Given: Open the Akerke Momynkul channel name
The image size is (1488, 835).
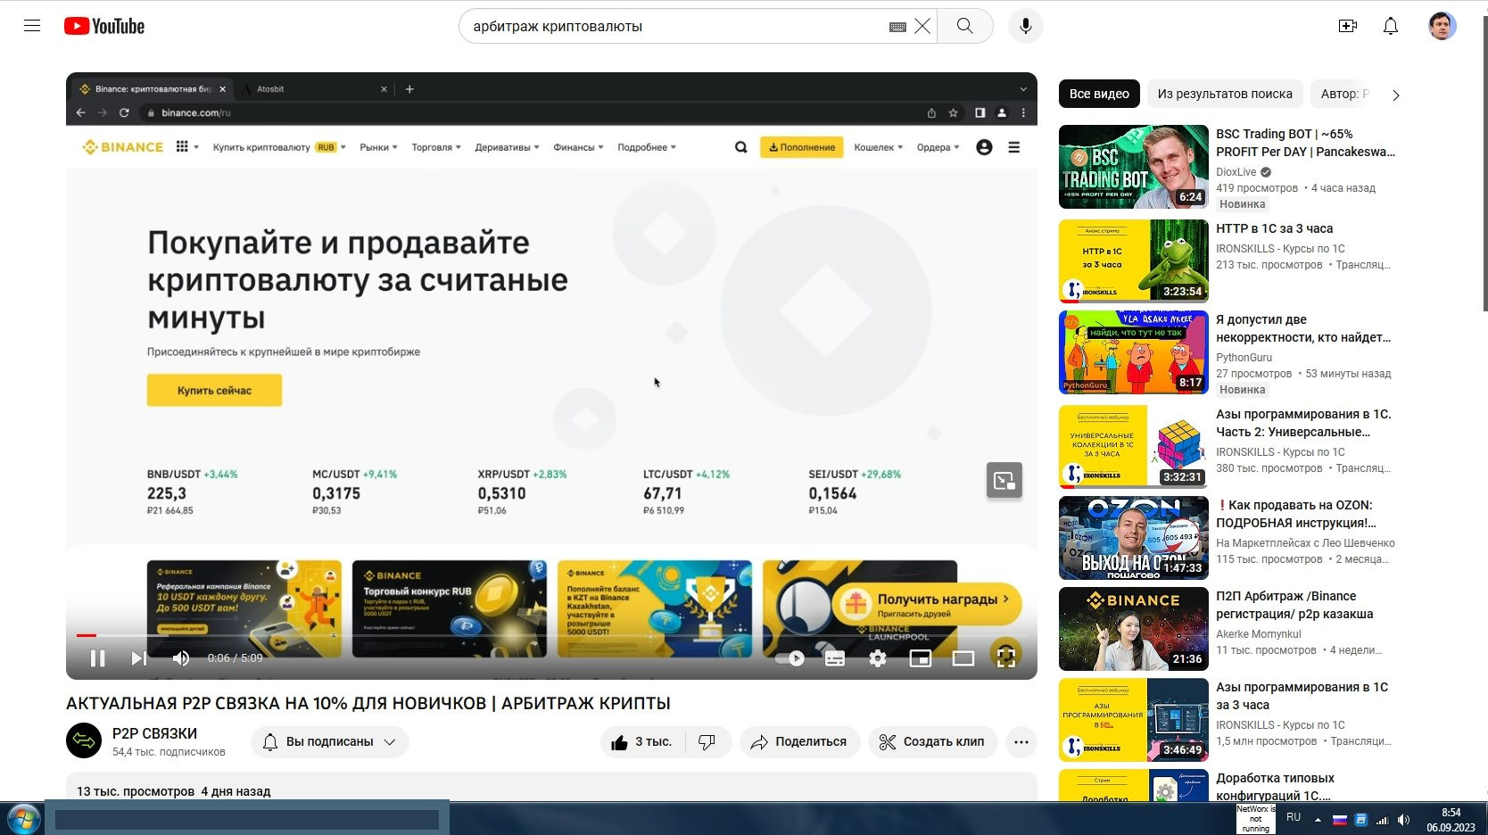Looking at the screenshot, I should [x=1259, y=634].
